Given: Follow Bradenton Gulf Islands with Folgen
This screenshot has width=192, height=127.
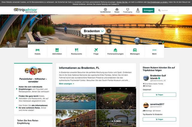Looking at the screenshot, I should [x=159, y=95].
